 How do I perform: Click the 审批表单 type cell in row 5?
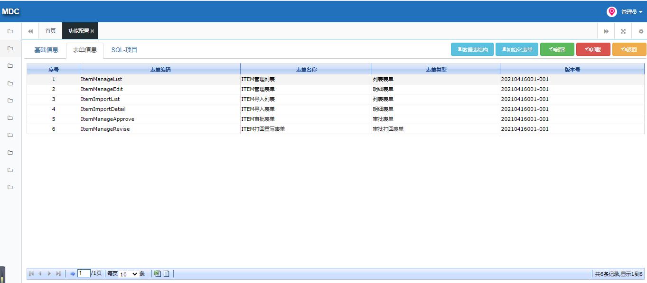pyautogui.click(x=436, y=119)
